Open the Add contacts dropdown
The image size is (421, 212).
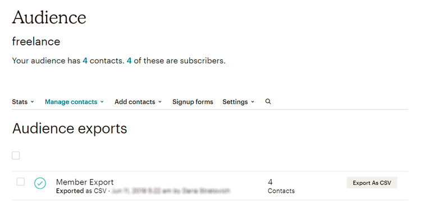point(138,102)
